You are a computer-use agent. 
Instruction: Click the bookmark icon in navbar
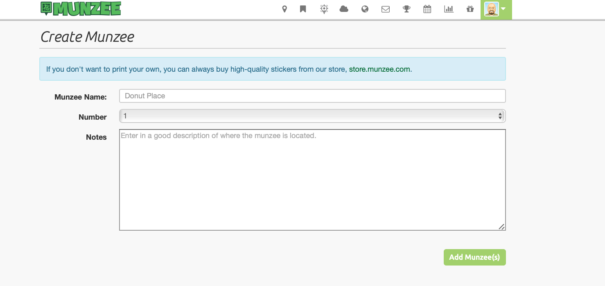pos(303,9)
